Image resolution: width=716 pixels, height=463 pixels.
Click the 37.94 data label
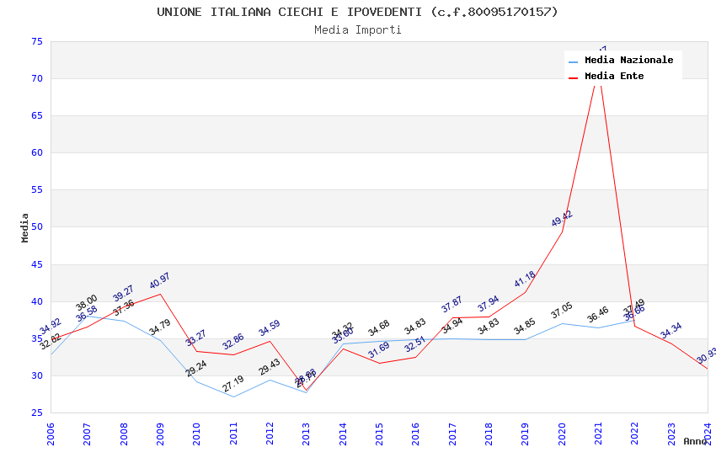coord(488,304)
